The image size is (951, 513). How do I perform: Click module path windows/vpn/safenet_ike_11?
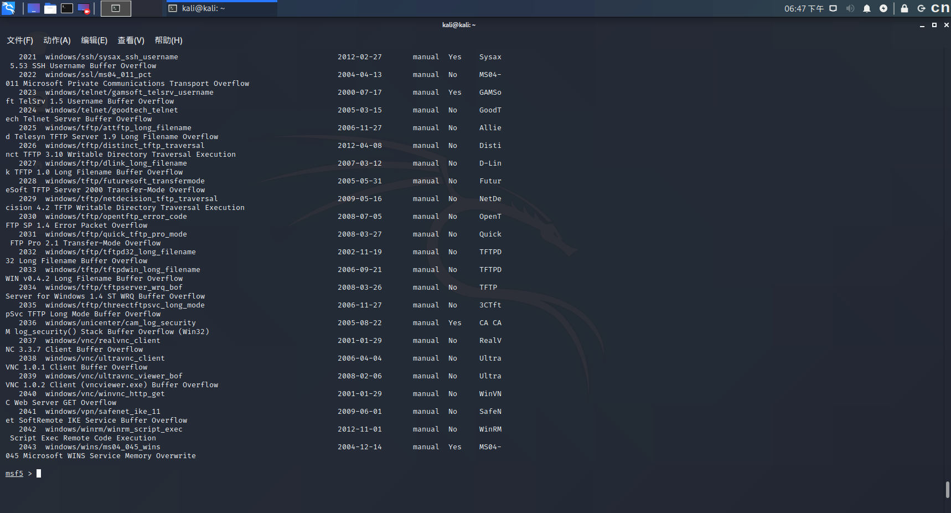point(103,412)
